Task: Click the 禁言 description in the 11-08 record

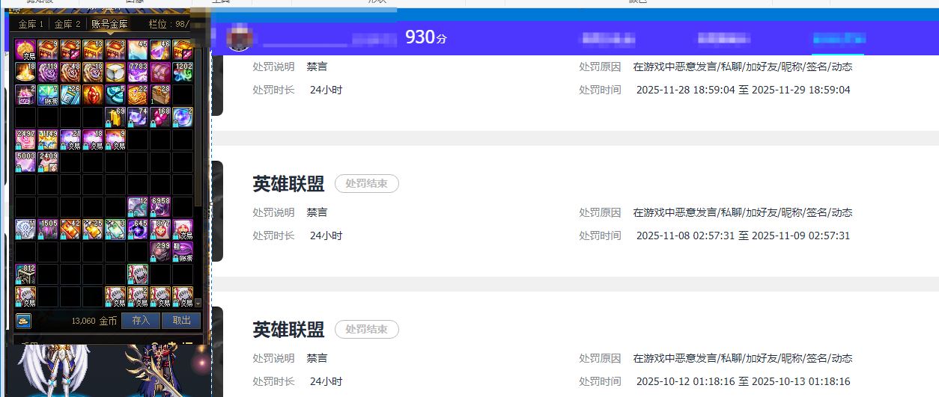Action: (x=317, y=212)
